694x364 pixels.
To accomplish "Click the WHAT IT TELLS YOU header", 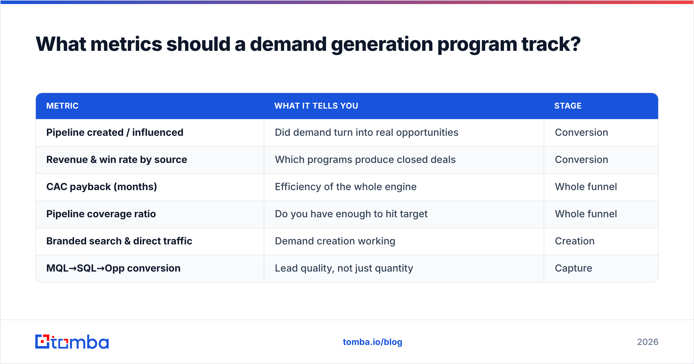I will [x=316, y=106].
